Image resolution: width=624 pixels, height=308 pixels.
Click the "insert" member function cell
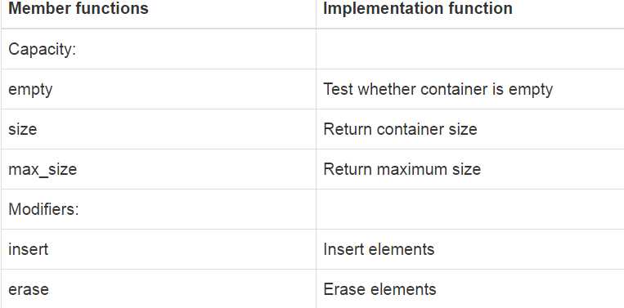(x=159, y=249)
